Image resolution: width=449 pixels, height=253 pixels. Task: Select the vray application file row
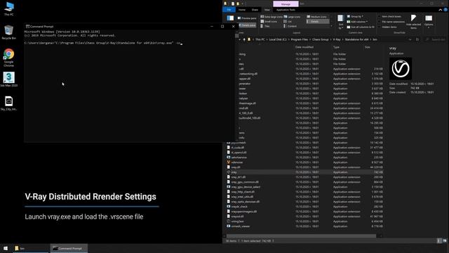pos(304,172)
